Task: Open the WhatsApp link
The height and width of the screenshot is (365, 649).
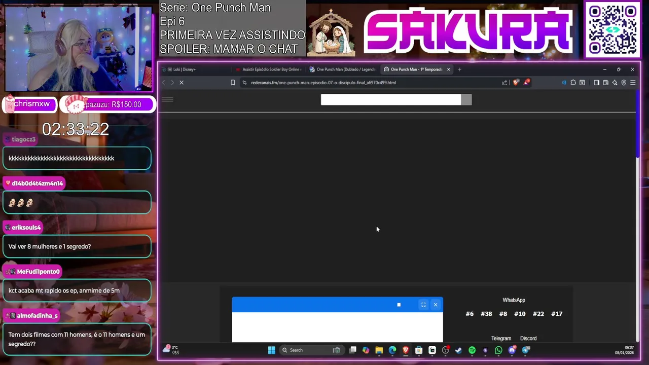Action: pos(514,300)
